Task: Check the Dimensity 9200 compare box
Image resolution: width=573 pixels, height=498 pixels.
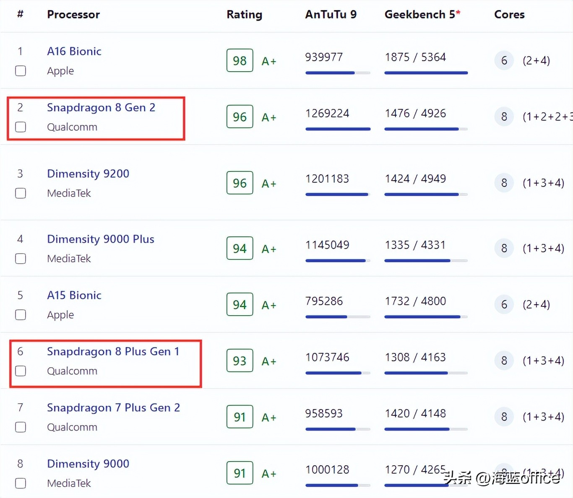Action: [x=21, y=193]
